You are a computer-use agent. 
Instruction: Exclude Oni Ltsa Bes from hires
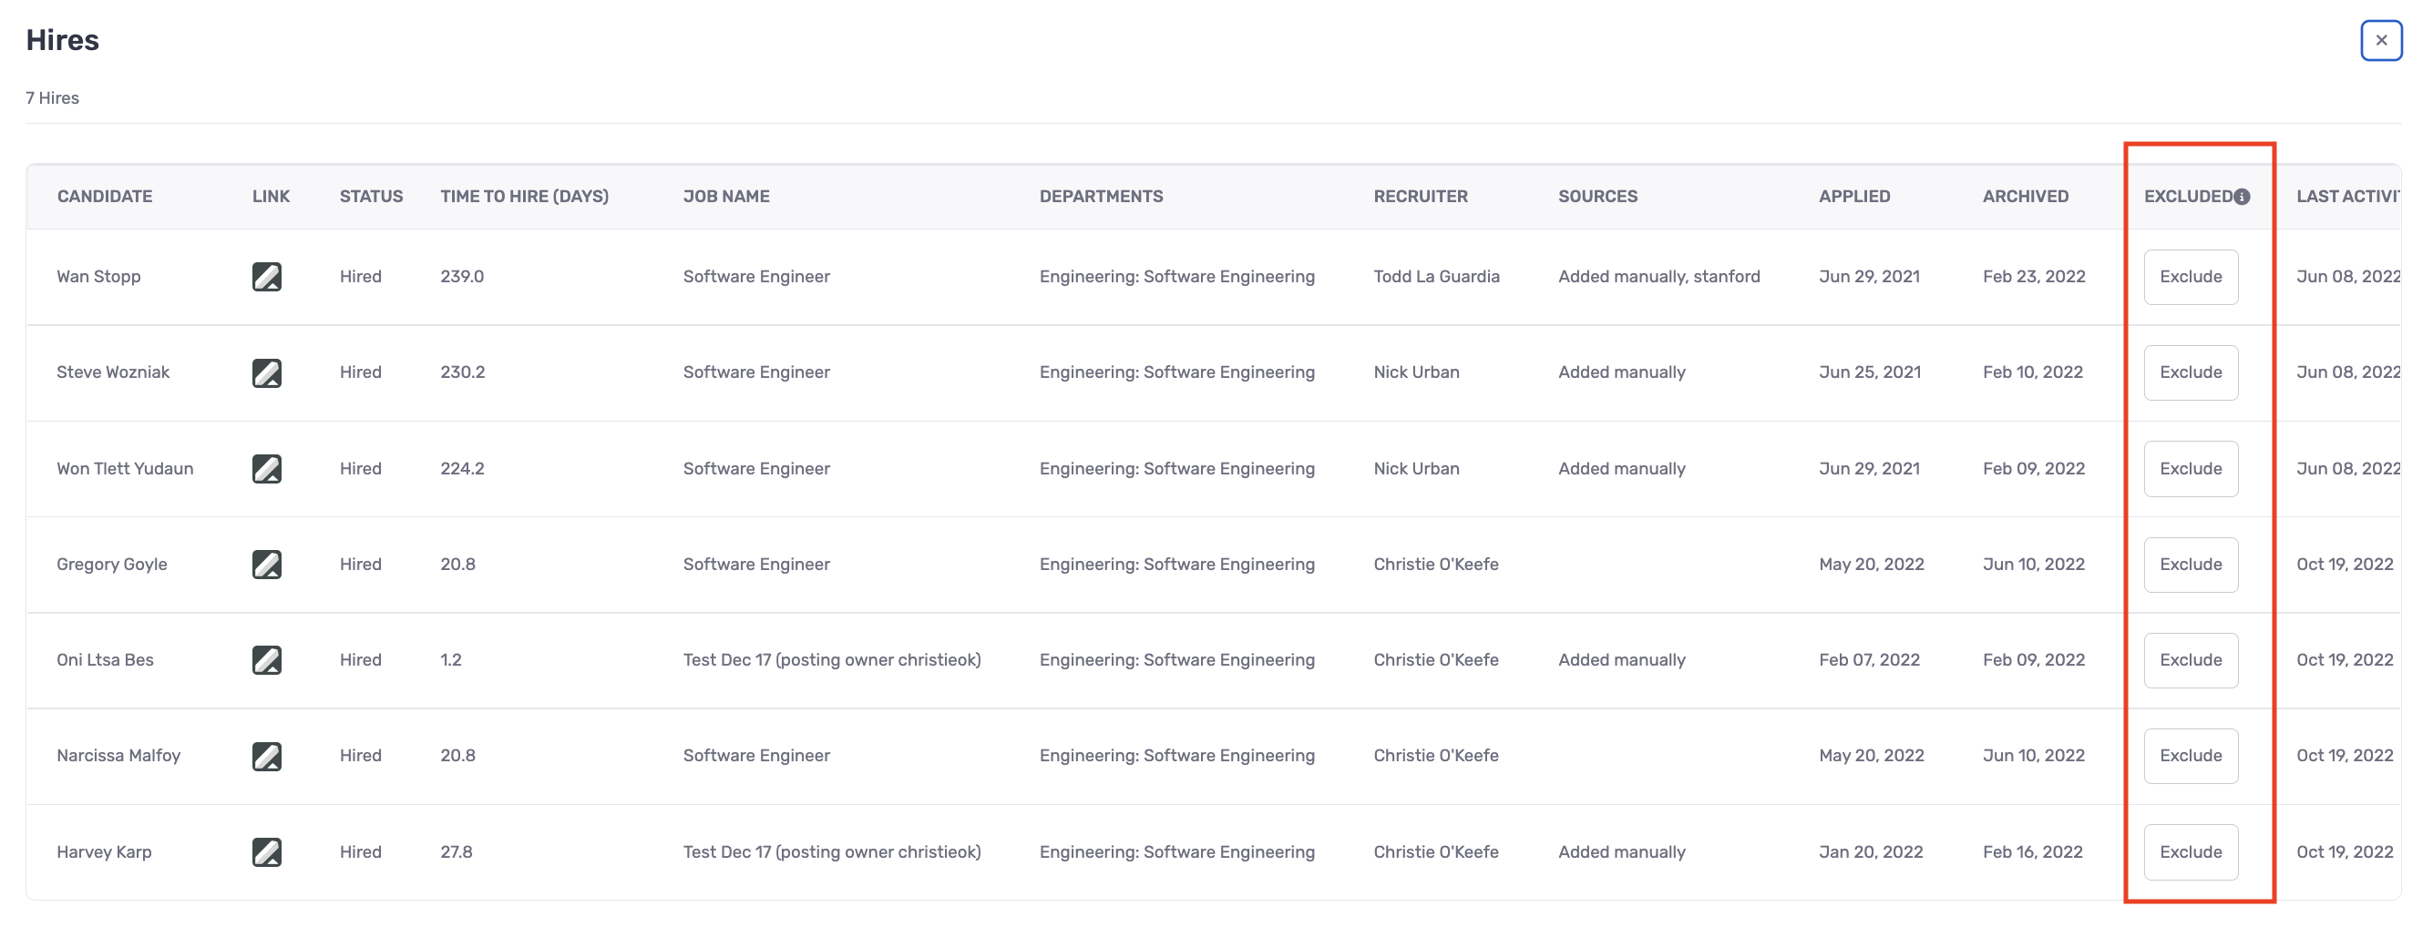click(x=2190, y=660)
